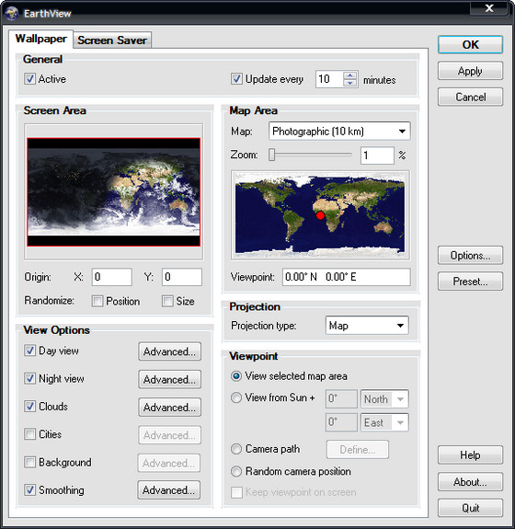Choose the View from Sun option
Image resolution: width=515 pixels, height=529 pixels.
pyautogui.click(x=236, y=397)
